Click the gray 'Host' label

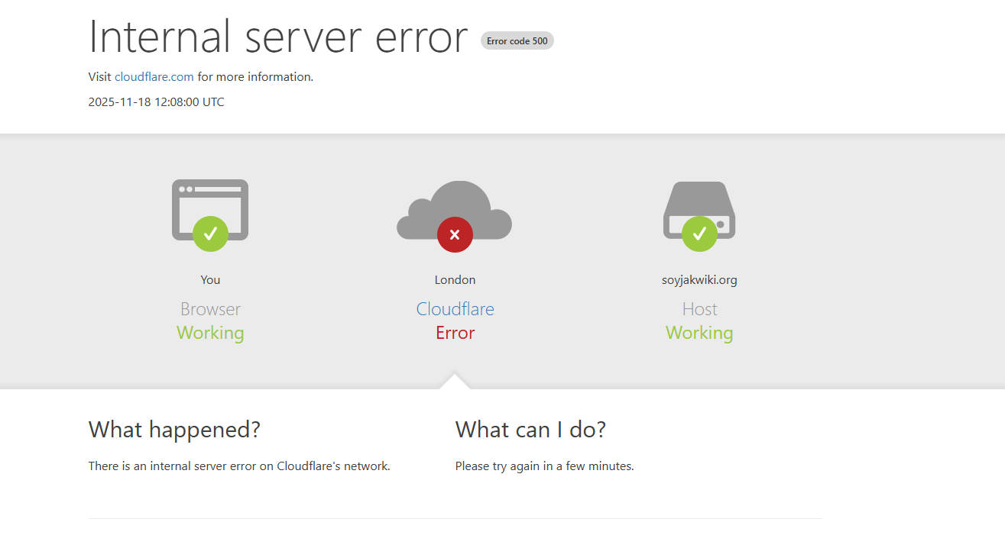pyautogui.click(x=699, y=309)
